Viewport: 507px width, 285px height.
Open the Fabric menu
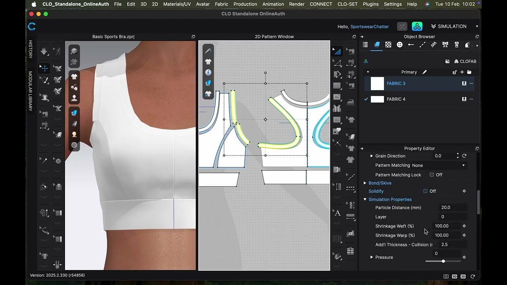point(221,4)
